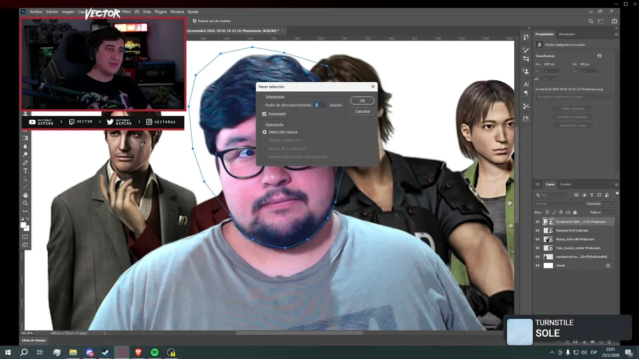Open the Tool Presets crossed-tools icon
639x359 pixels.
[x=526, y=106]
